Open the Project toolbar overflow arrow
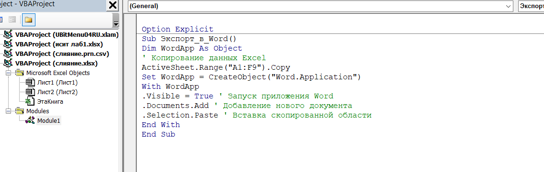544x172 pixels. 116,21
